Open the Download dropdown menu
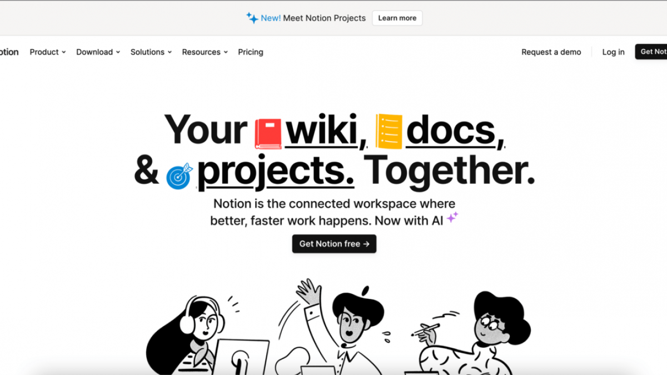The width and height of the screenshot is (667, 375). coord(98,52)
